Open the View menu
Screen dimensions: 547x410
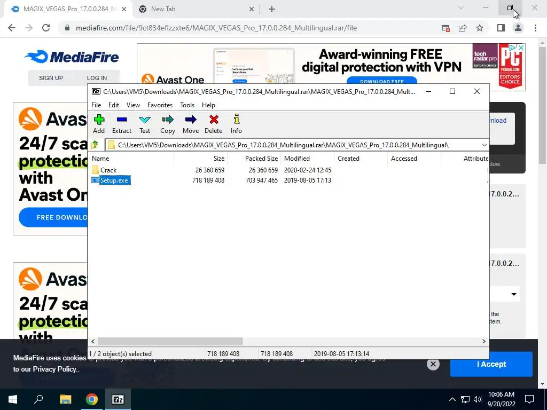coord(133,105)
